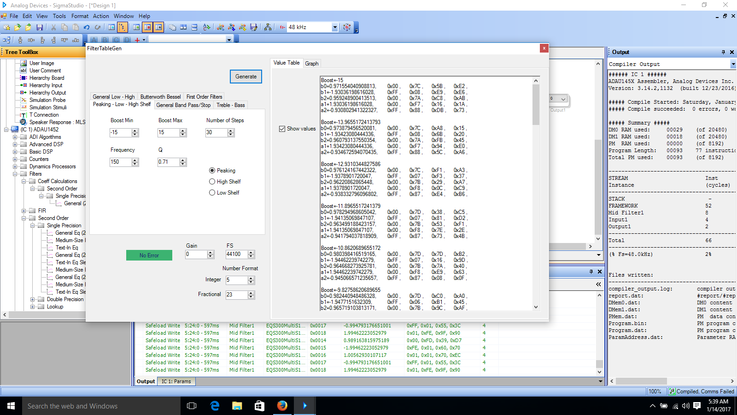Switch to IC 1: Params output tab
The width and height of the screenshot is (737, 415).
click(176, 381)
